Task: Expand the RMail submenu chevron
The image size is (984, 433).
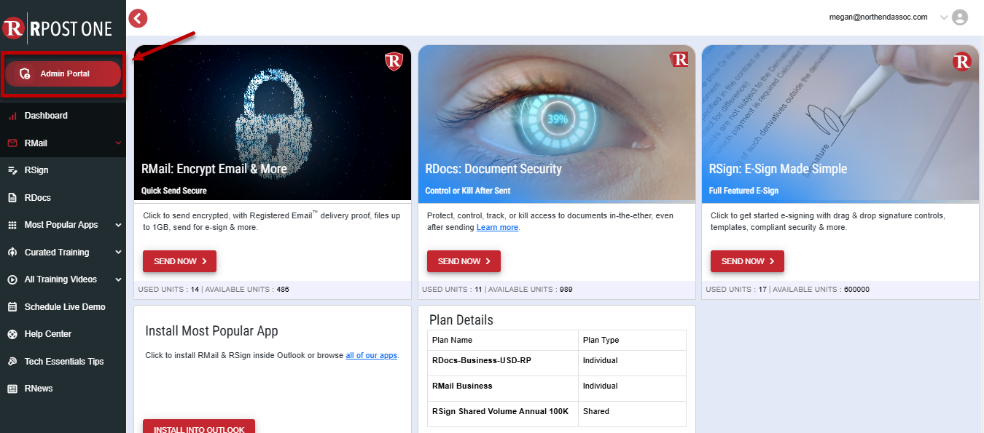Action: [118, 143]
